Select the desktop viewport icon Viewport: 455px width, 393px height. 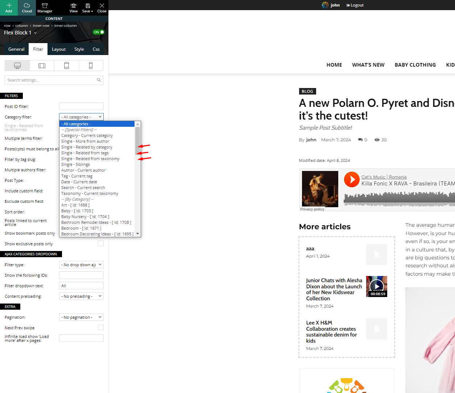tap(17, 66)
